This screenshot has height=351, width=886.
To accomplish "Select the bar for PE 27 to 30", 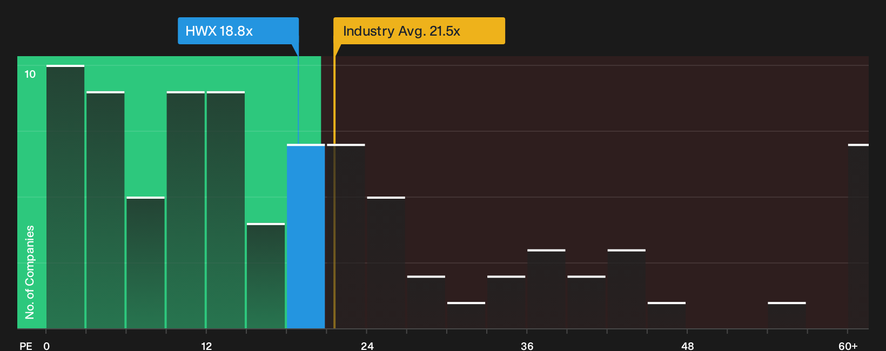I will coord(426,302).
